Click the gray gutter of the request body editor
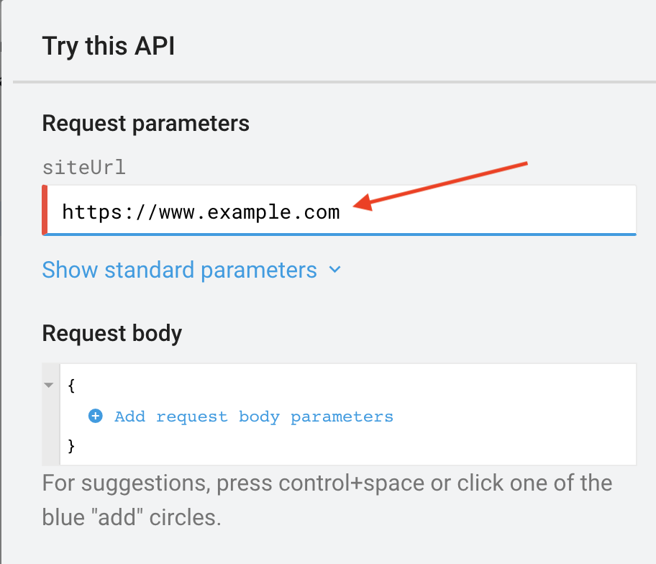Viewport: 656px width, 564px height. [x=50, y=432]
